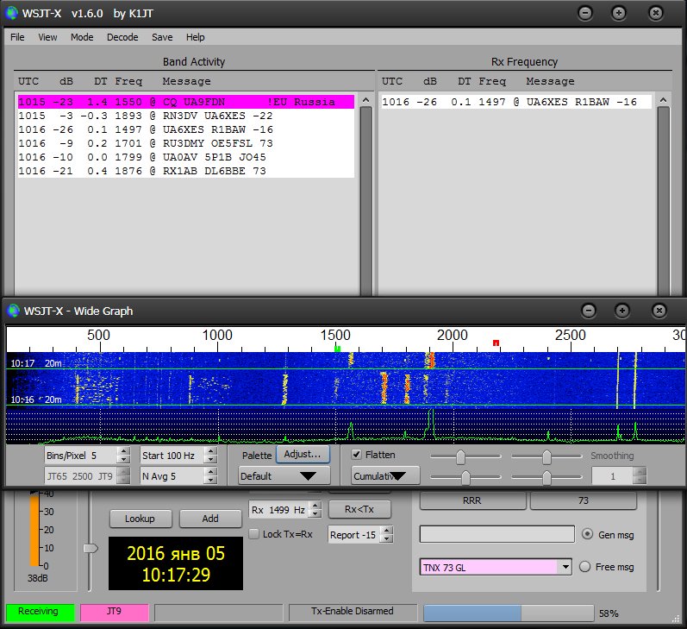Image resolution: width=687 pixels, height=629 pixels.
Task: Toggle the Flatten checkbox
Action: [x=357, y=454]
